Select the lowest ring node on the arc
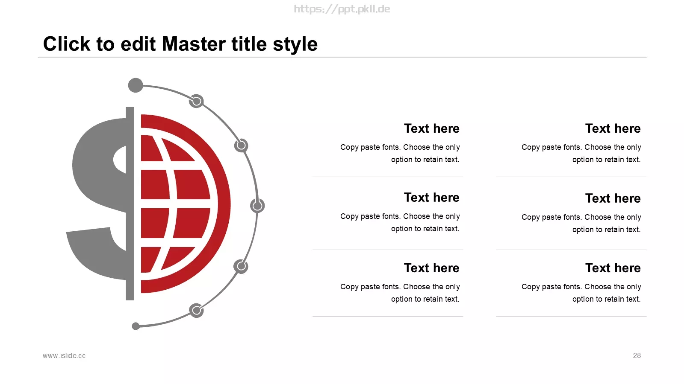Viewport: 684px width, 384px height. click(196, 310)
